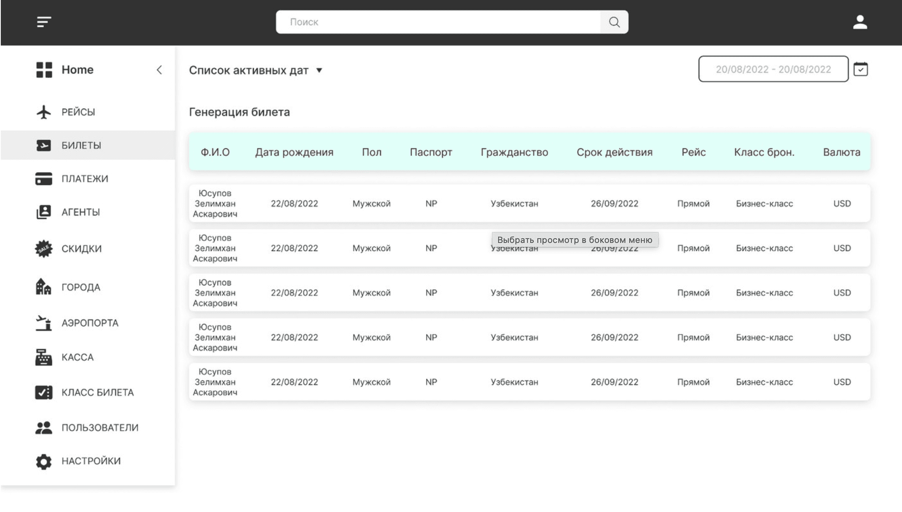The width and height of the screenshot is (902, 512).
Task: Collapse the sidebar with the chevron
Action: [x=159, y=70]
